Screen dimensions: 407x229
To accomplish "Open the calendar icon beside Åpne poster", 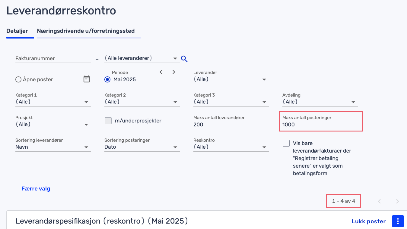I will coord(87,79).
